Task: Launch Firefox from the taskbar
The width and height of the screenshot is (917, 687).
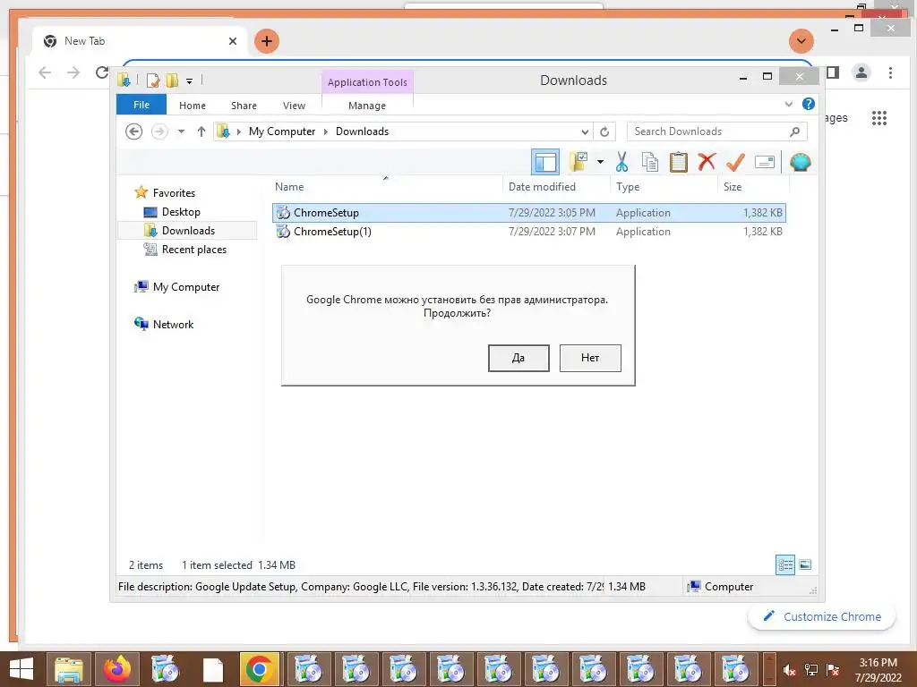Action: (x=117, y=669)
